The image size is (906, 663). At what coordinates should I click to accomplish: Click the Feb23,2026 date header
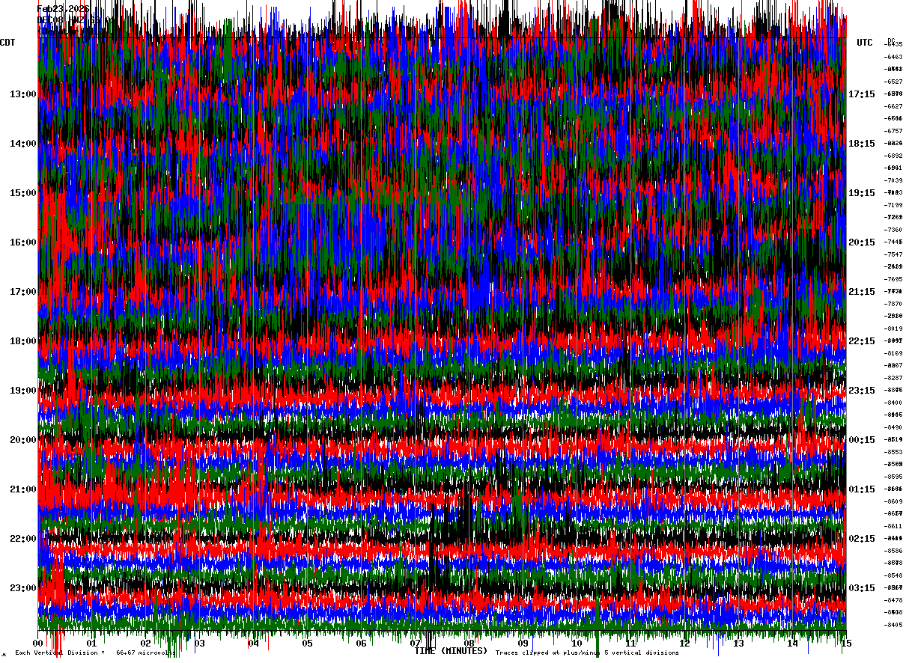(x=64, y=9)
